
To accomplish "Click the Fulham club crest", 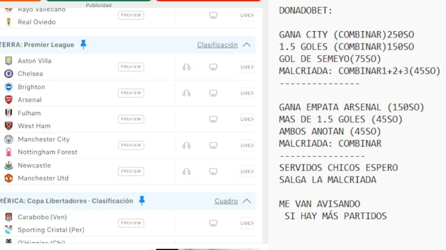I will point(9,113).
